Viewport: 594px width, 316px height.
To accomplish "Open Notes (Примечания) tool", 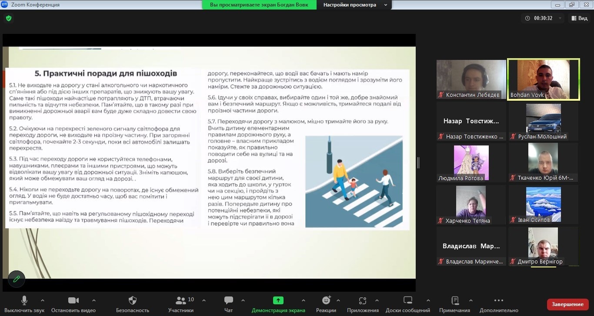I will click(x=454, y=304).
